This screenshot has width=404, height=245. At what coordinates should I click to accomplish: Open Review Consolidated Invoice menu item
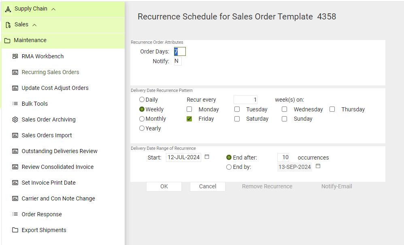[57, 167]
